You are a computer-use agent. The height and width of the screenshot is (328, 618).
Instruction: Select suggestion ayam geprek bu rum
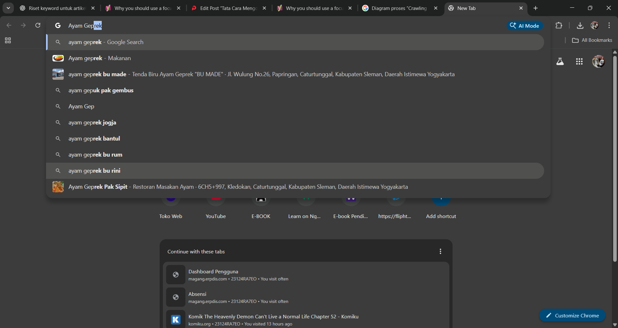click(295, 155)
